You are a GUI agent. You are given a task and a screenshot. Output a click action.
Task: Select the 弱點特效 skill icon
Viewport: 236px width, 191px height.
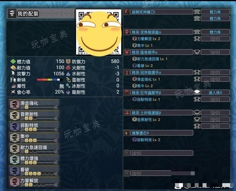pyautogui.click(x=15, y=127)
